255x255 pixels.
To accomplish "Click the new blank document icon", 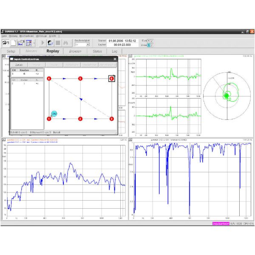I will 13,43.
